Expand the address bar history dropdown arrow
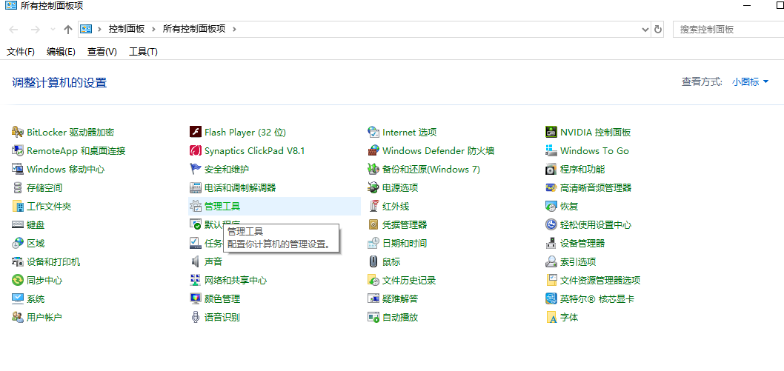784x371 pixels. coord(645,29)
